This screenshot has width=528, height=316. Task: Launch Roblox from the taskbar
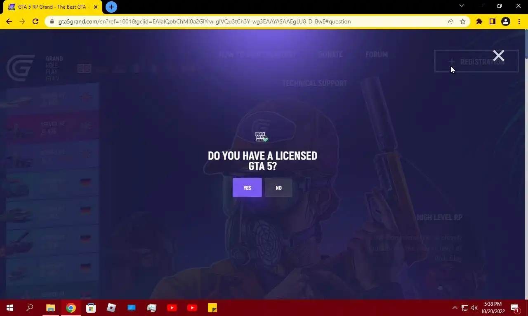coord(111,308)
